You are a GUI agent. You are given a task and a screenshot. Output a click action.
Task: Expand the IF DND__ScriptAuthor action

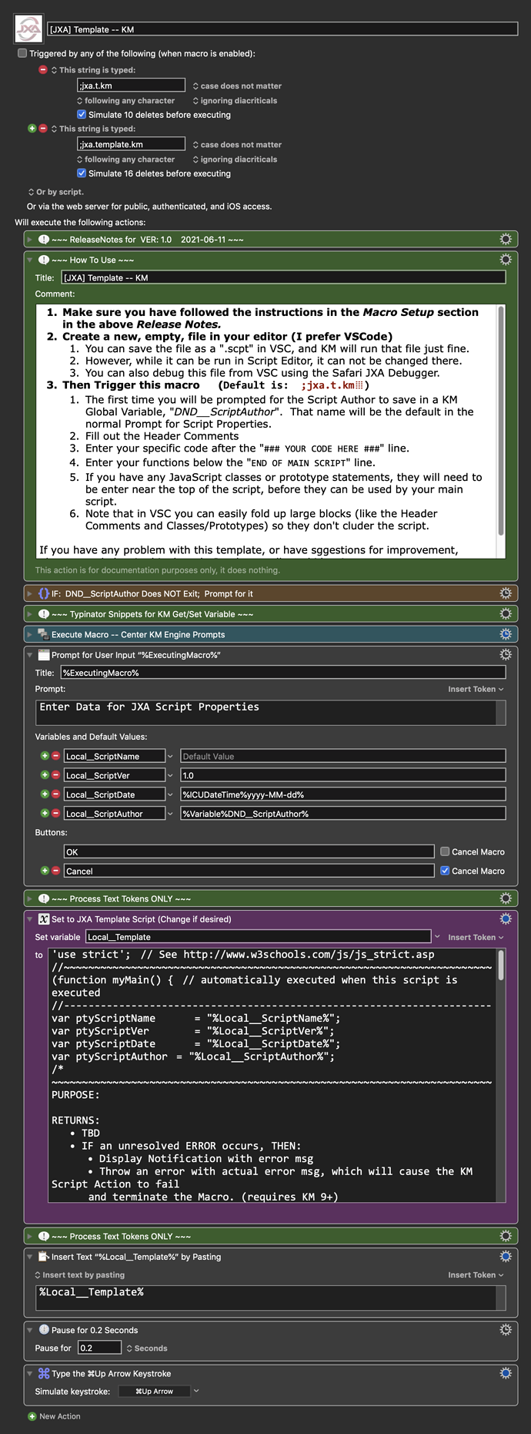pyautogui.click(x=30, y=594)
